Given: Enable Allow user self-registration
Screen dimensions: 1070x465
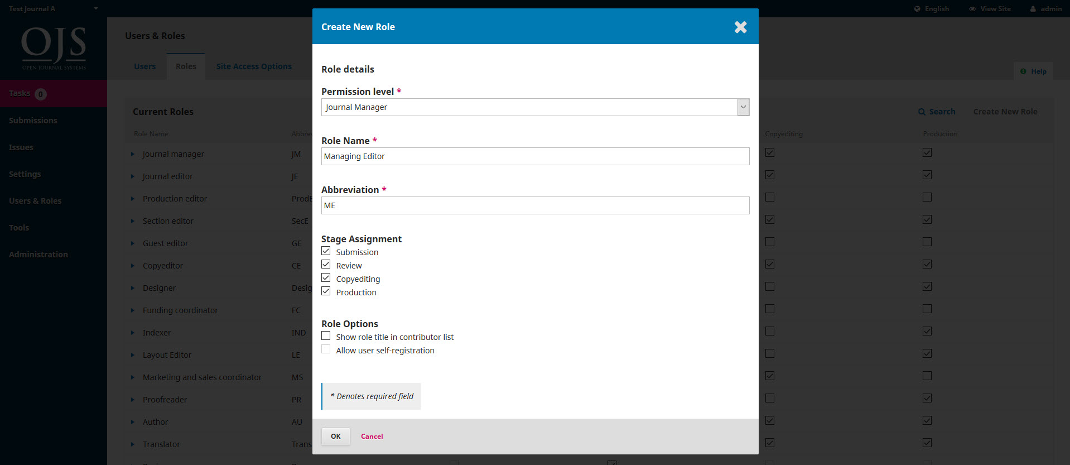Looking at the screenshot, I should click(x=326, y=349).
